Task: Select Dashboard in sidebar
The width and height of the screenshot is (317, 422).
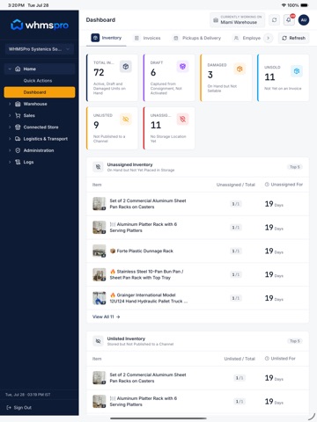Action: pos(40,92)
